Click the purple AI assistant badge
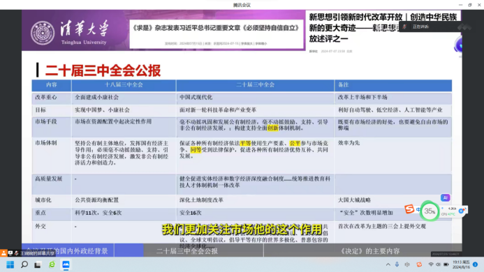This screenshot has width=484, height=272. (445, 197)
